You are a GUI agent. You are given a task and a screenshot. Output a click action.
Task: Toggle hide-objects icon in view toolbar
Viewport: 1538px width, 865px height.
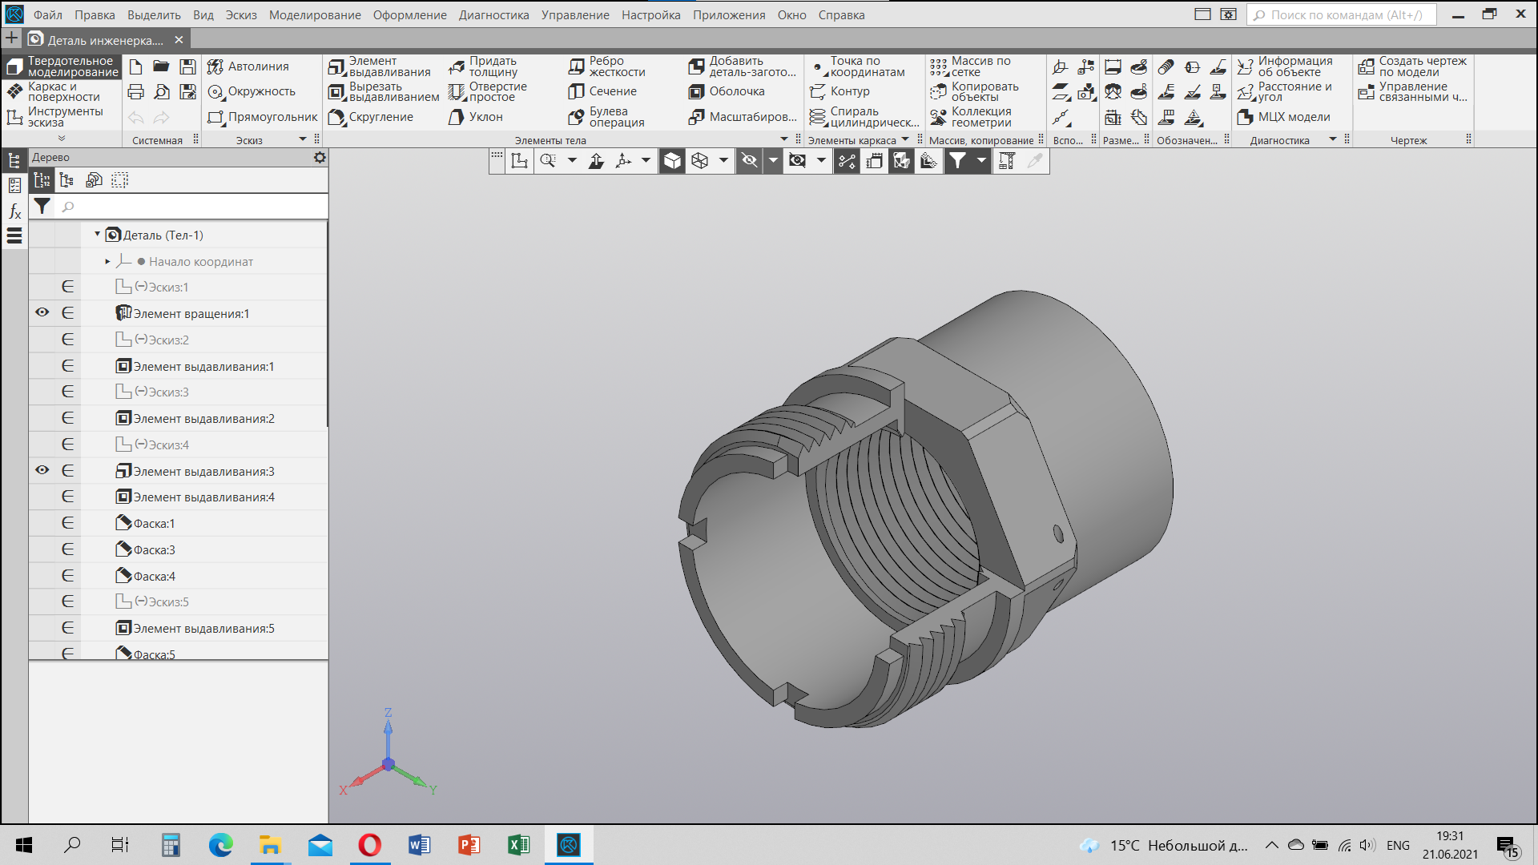click(750, 161)
